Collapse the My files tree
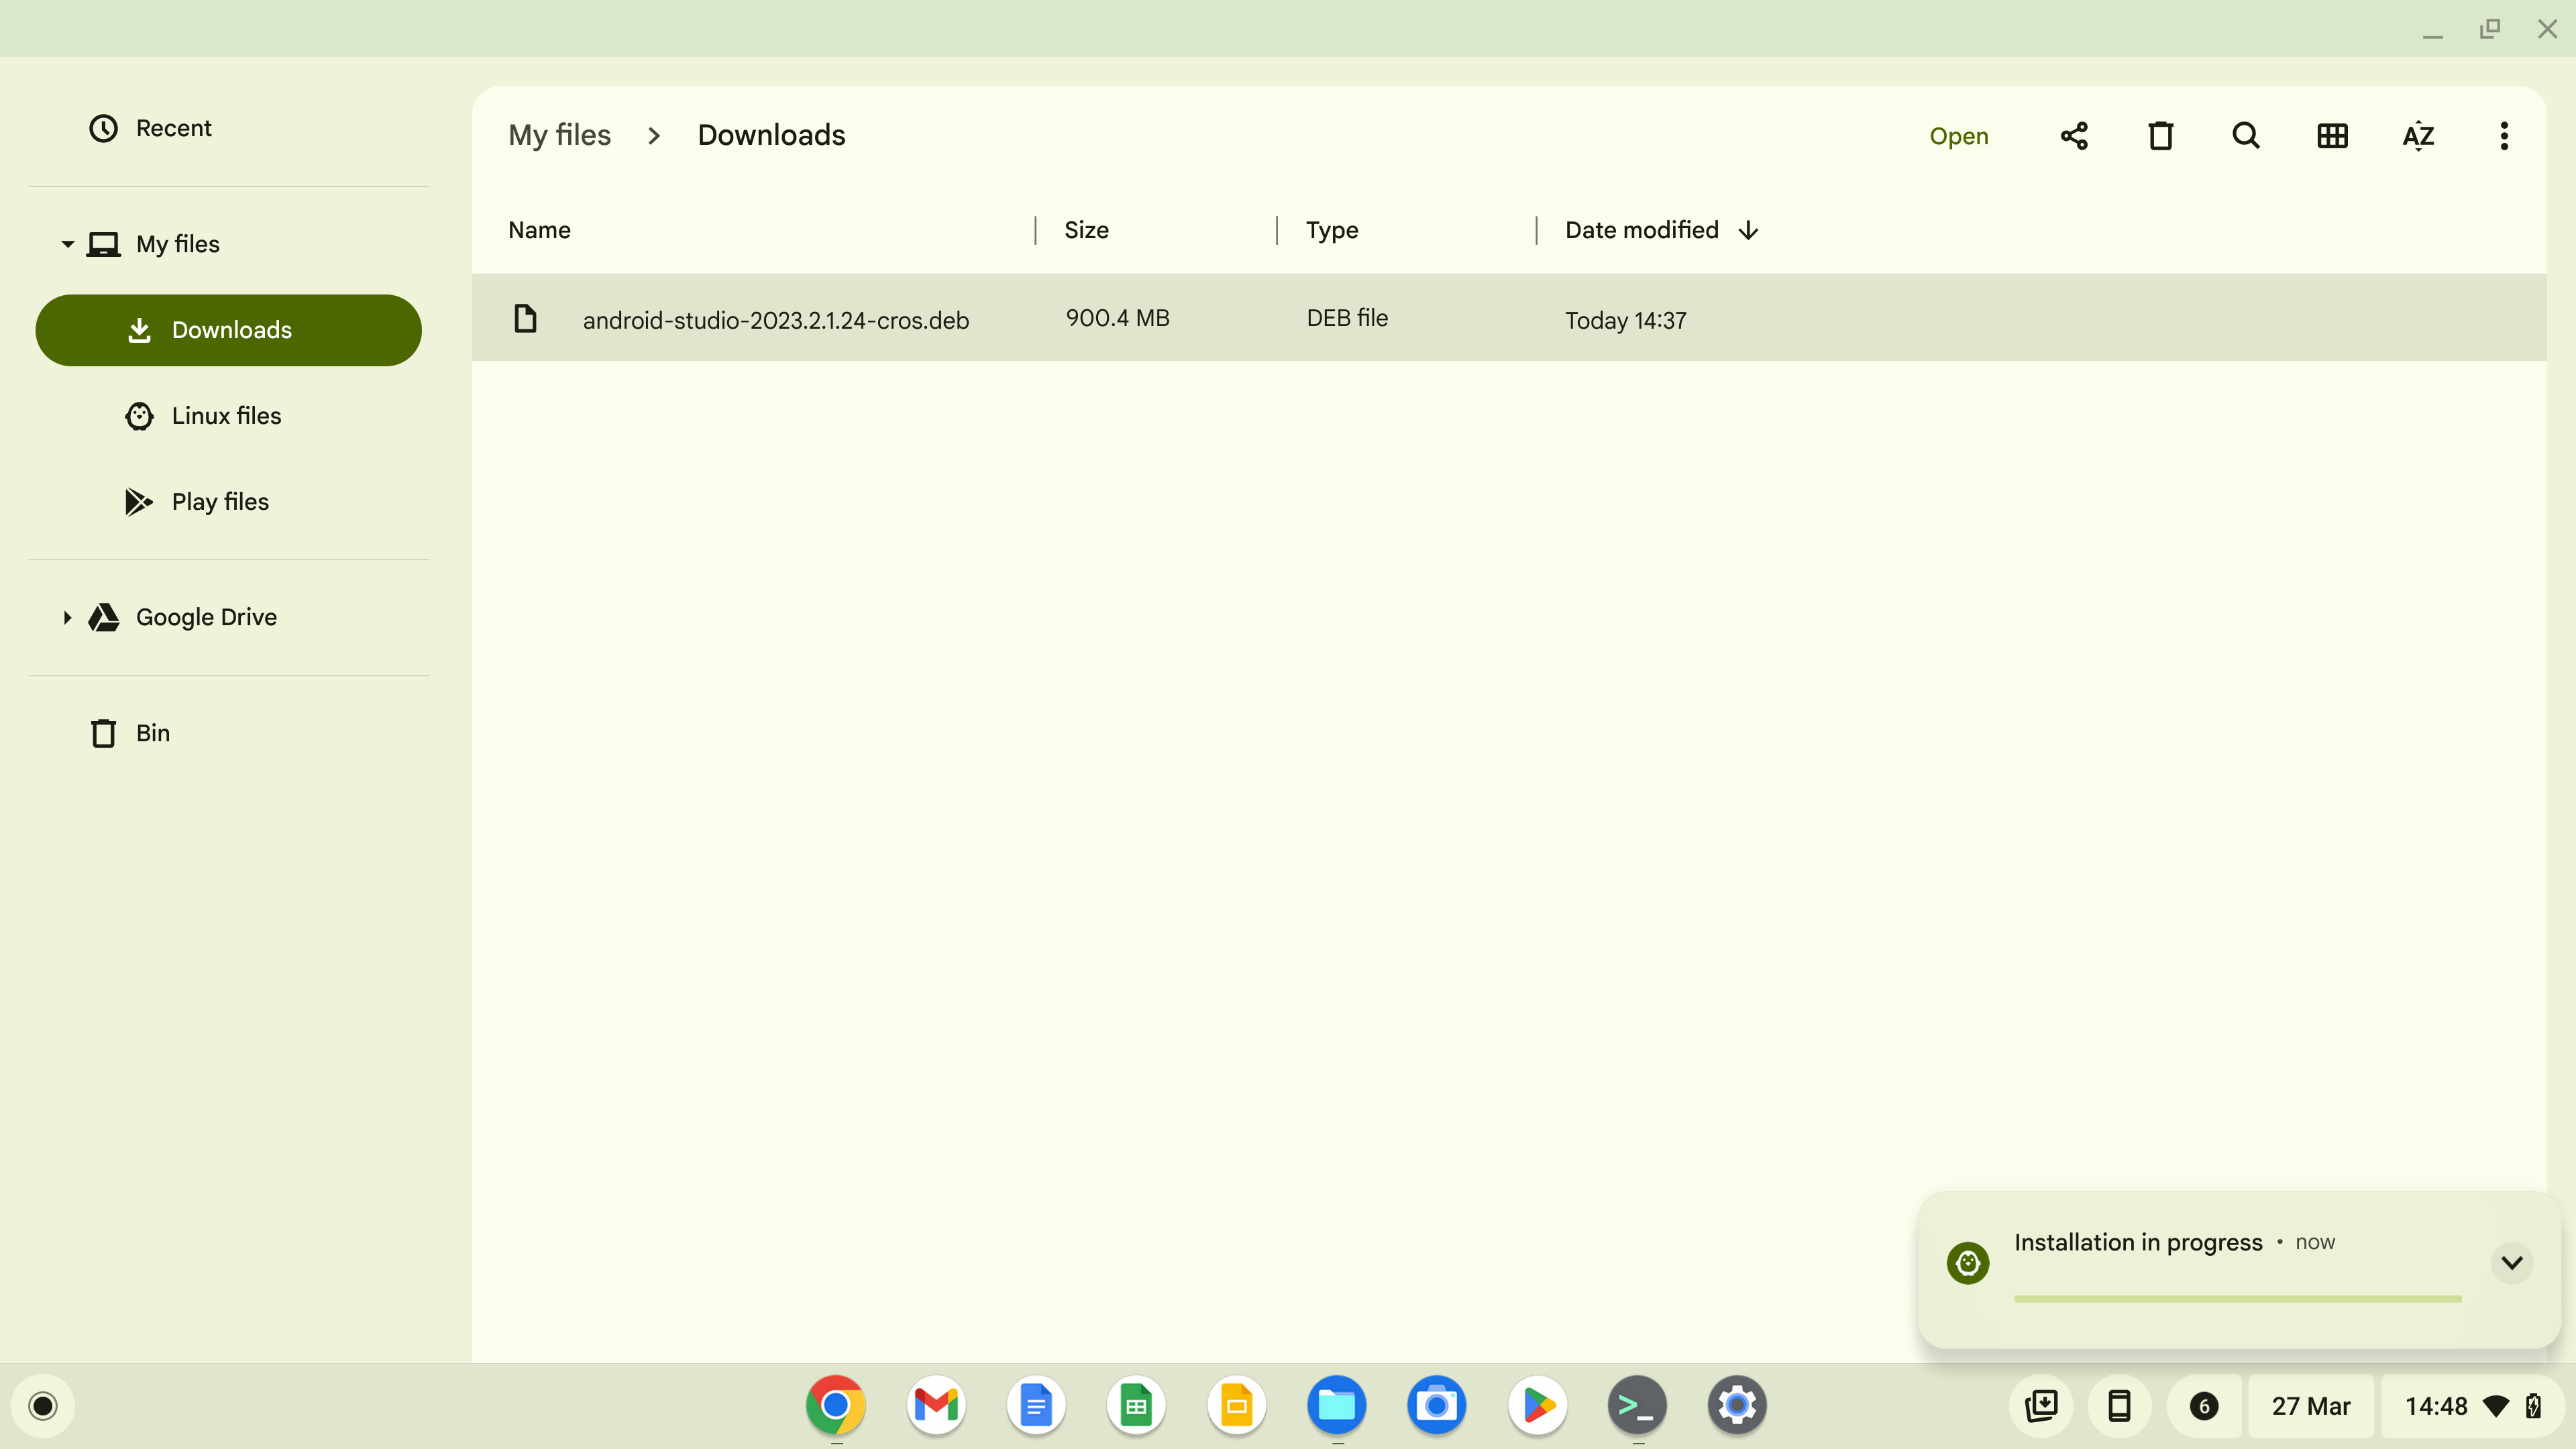The height and width of the screenshot is (1449, 2576). (67, 243)
